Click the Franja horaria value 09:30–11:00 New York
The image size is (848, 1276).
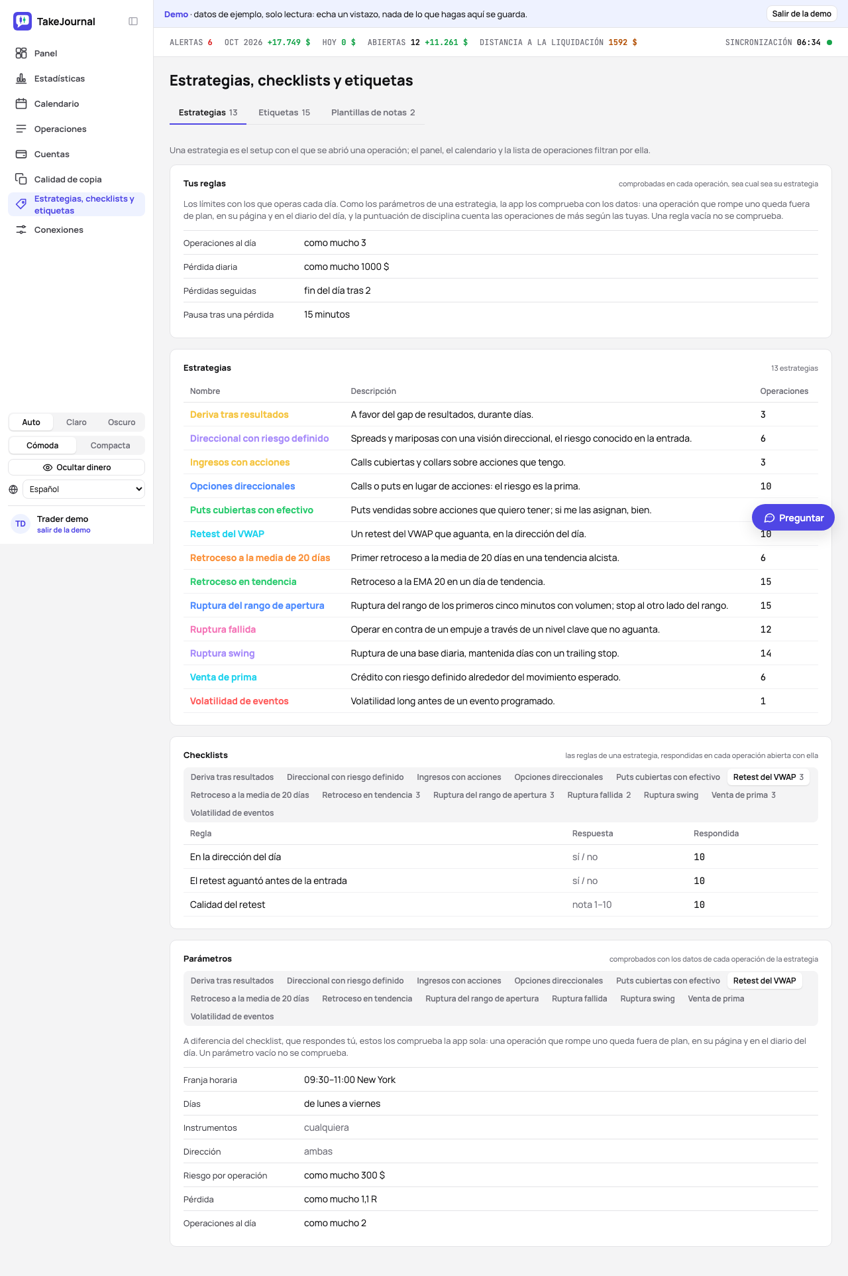pos(350,1080)
